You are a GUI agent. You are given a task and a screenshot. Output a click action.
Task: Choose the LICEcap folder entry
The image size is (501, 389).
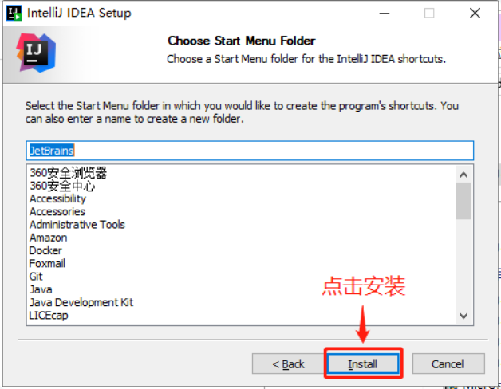pyautogui.click(x=49, y=316)
